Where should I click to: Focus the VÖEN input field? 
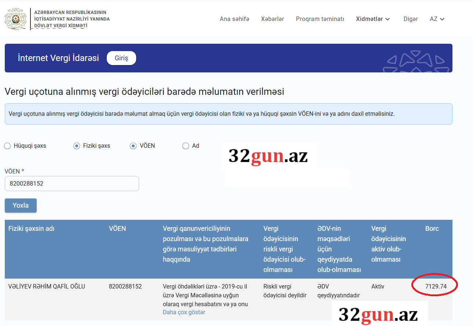tap(72, 183)
